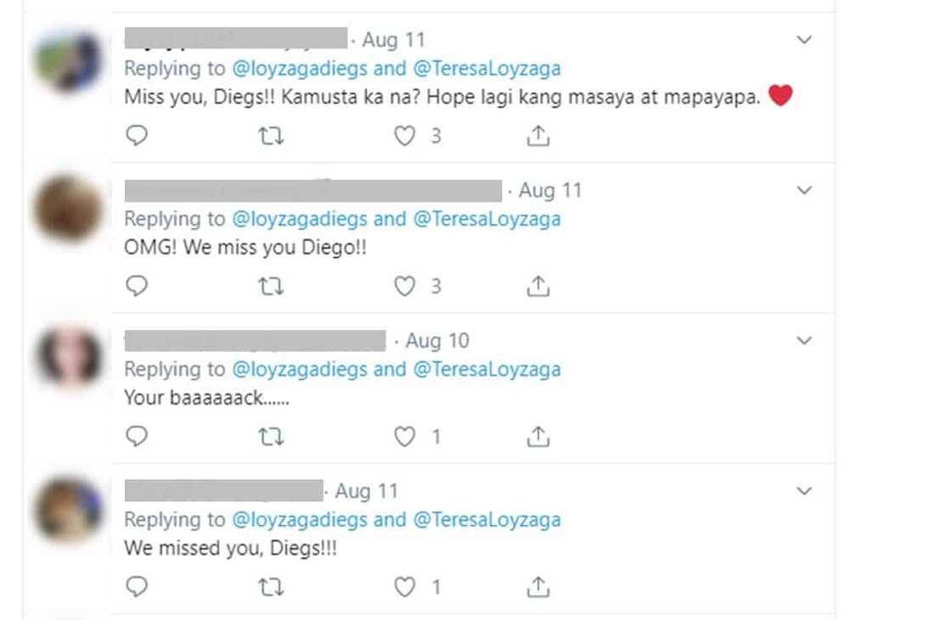This screenshot has height=620, width=951.
Task: Retweet the "OMG! We miss you Diego!!" tweet
Action: [x=271, y=286]
